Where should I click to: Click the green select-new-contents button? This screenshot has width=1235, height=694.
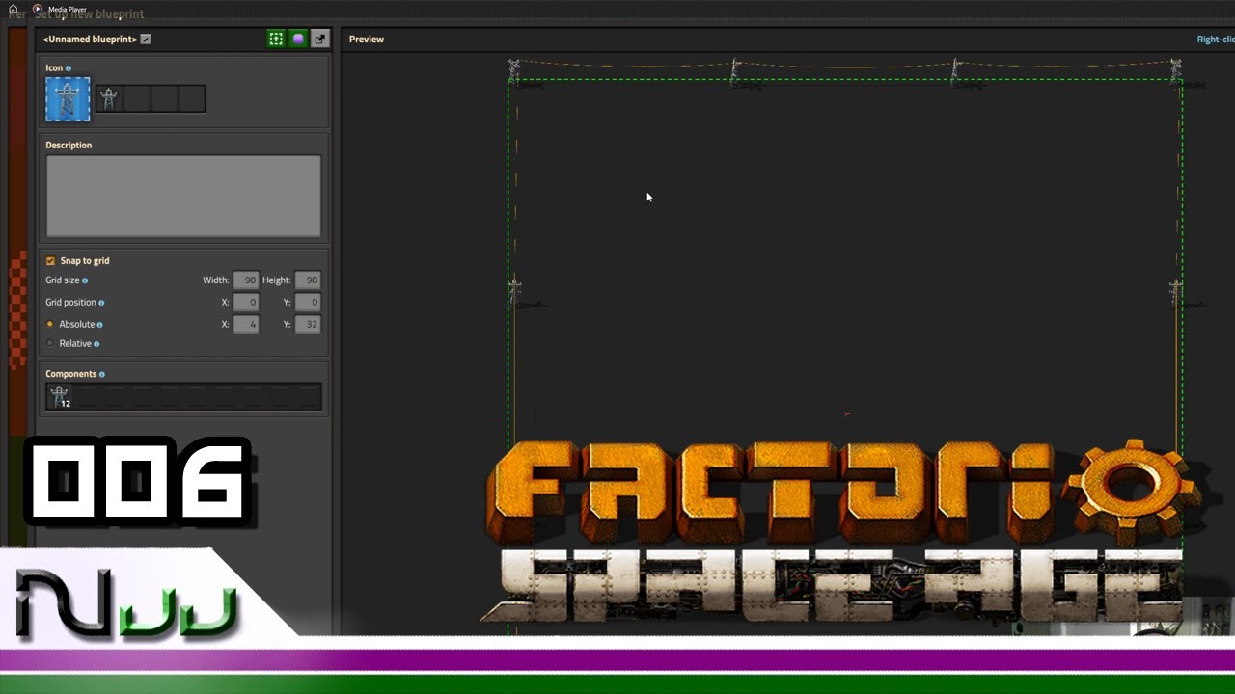tap(276, 39)
